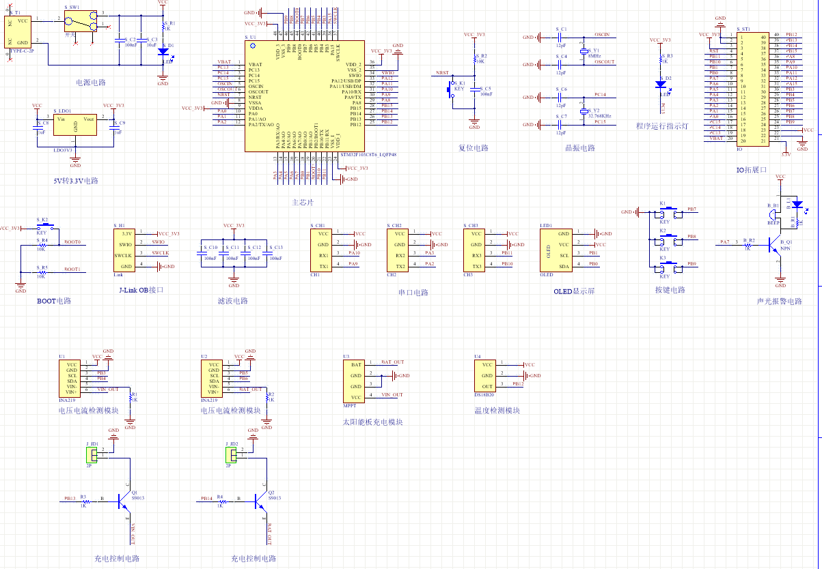Image resolution: width=822 pixels, height=569 pixels.
Task: Click the U1 INA219 module block
Action: (x=70, y=379)
